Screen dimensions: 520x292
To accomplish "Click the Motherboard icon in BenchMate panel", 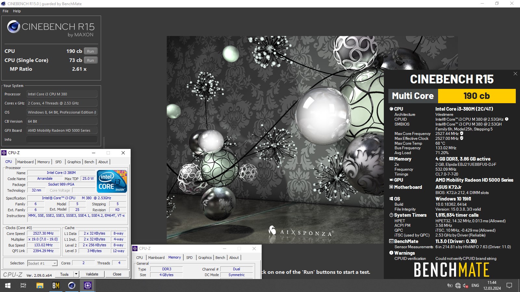I will coord(391,187).
